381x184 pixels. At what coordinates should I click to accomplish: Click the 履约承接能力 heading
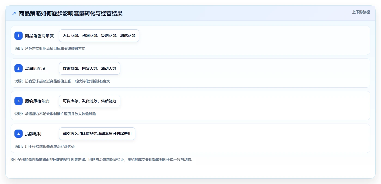coord(37,101)
